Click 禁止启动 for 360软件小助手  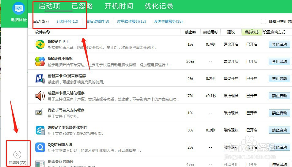279,62
